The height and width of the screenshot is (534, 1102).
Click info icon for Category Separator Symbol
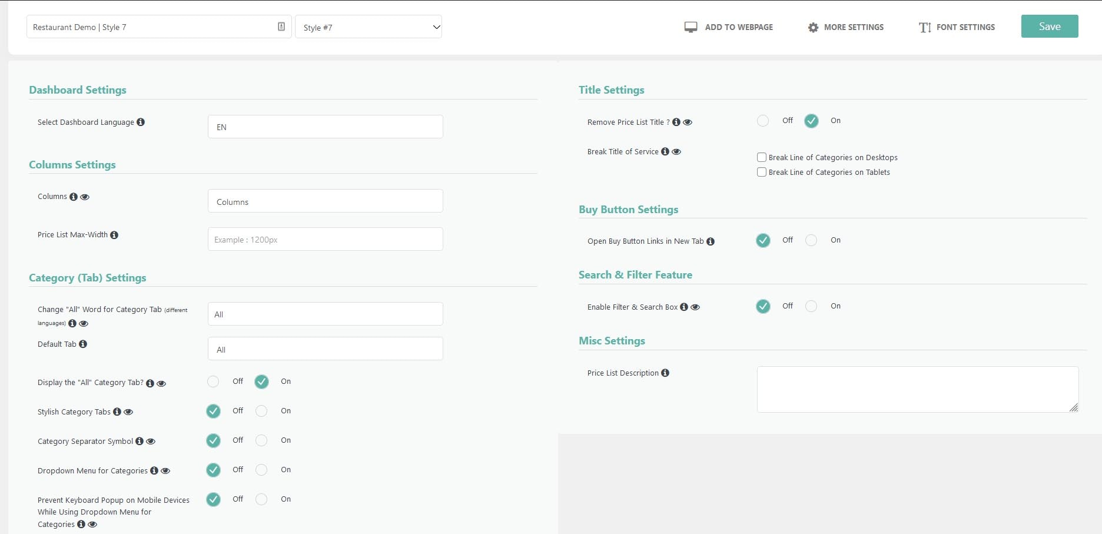(140, 441)
